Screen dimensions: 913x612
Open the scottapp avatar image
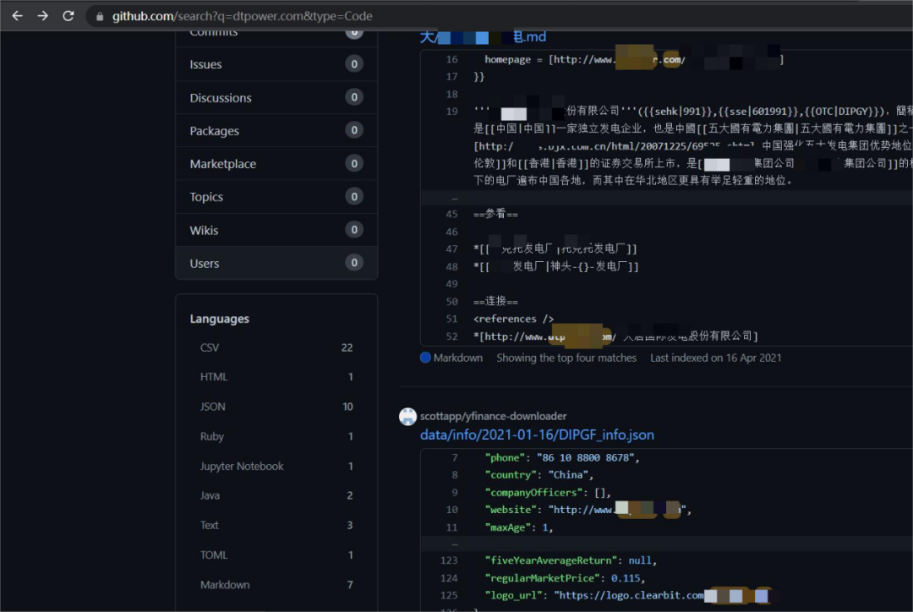tap(407, 417)
